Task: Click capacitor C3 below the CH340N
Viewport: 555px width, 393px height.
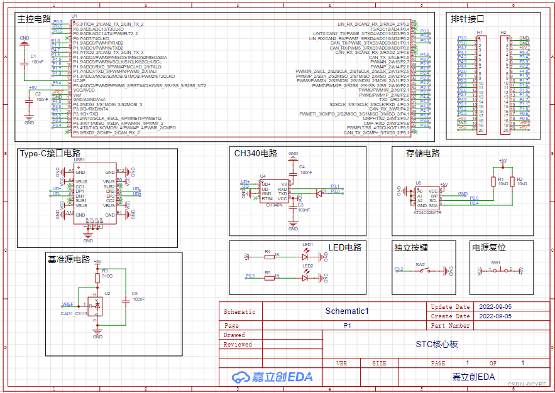Action: pos(293,208)
